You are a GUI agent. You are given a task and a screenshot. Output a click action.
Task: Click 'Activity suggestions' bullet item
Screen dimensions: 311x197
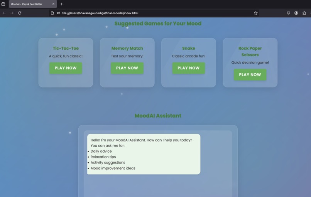tap(108, 163)
